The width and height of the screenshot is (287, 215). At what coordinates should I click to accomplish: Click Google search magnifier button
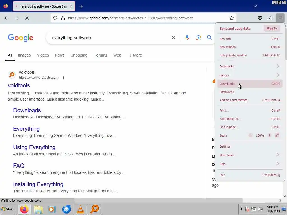pyautogui.click(x=209, y=38)
